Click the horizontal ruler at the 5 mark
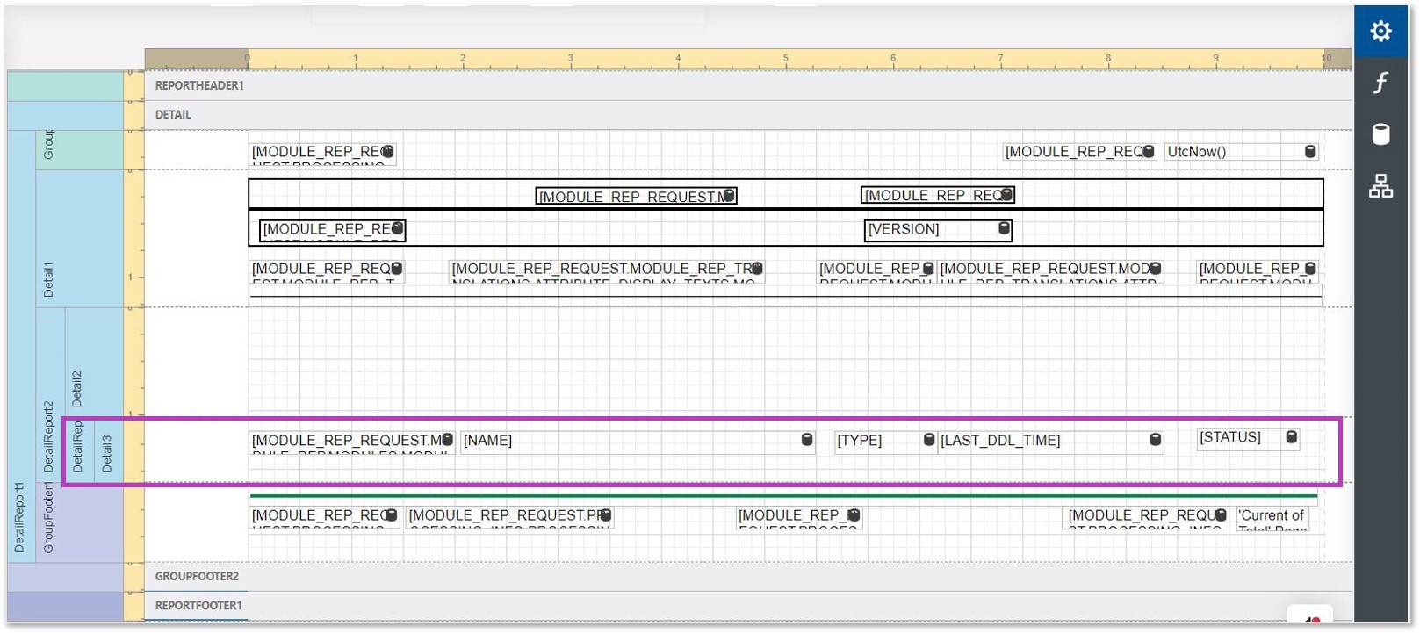This screenshot has height=633, width=1420. 785,60
